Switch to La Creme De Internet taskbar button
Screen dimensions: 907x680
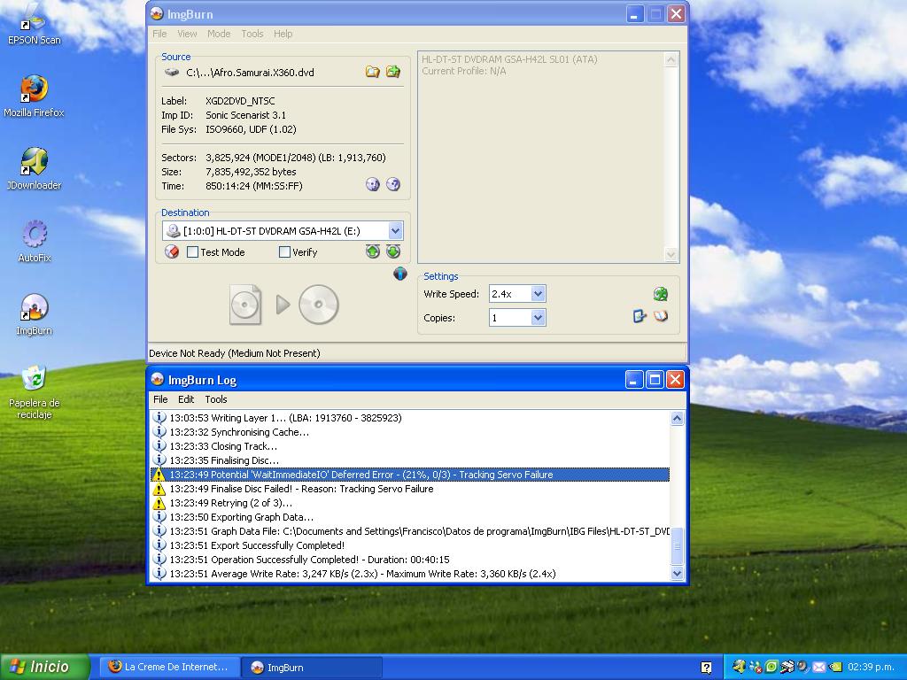(x=168, y=667)
